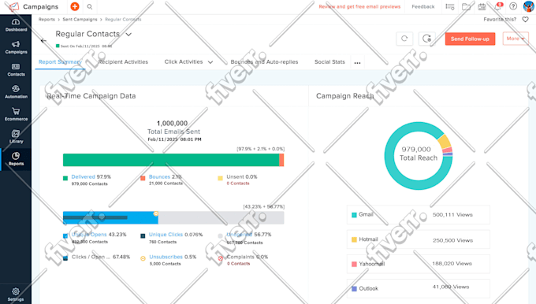Open Automation from the sidebar
This screenshot has width=536, height=304.
click(x=16, y=92)
